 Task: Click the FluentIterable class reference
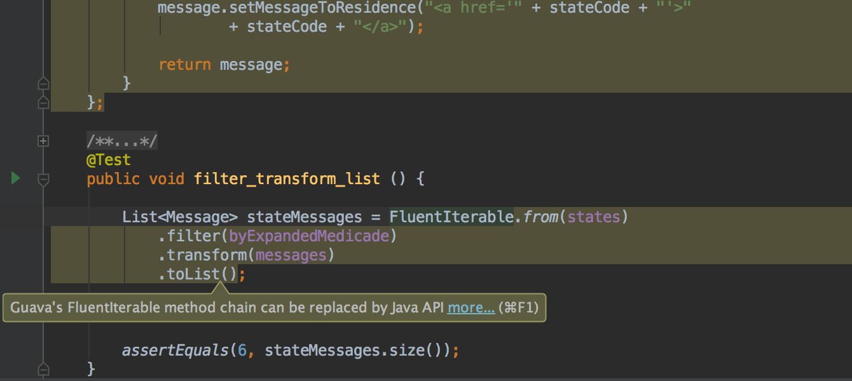pos(451,217)
